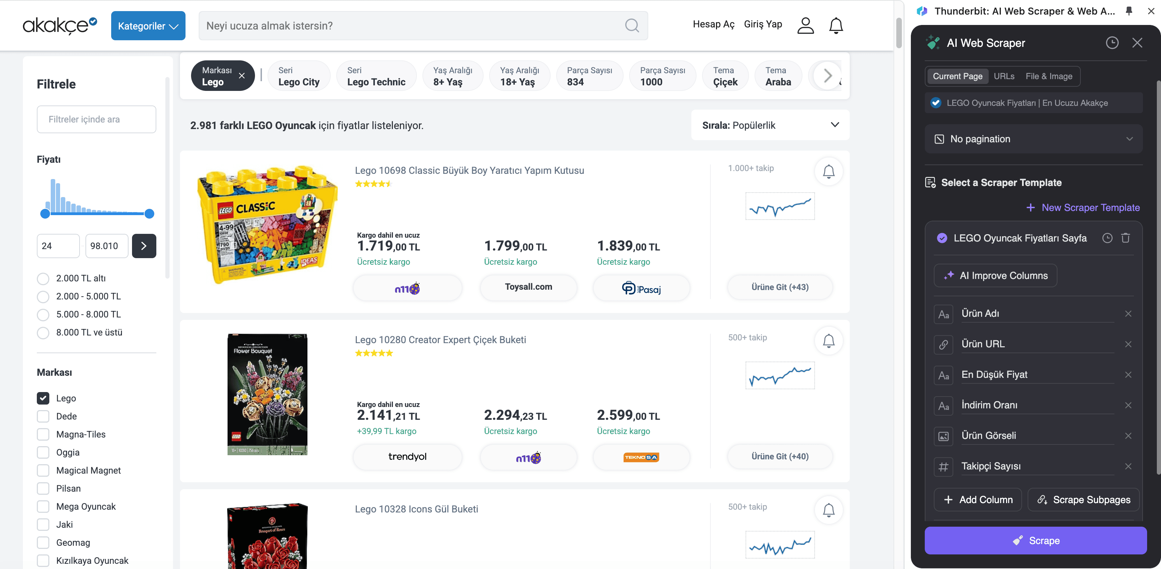Click the Ürüne Git (+43) button

[780, 287]
